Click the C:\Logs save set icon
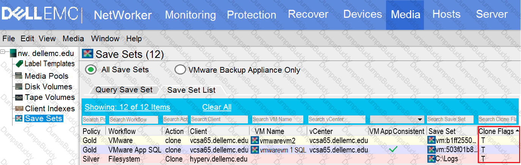521x165 pixels. [431, 159]
